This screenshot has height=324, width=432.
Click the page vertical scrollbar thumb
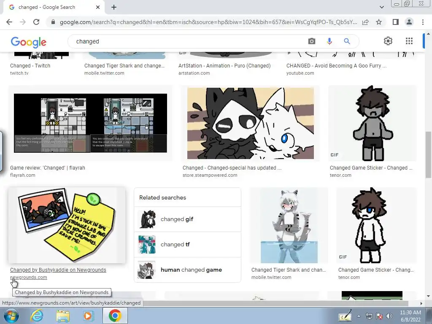pos(428,154)
